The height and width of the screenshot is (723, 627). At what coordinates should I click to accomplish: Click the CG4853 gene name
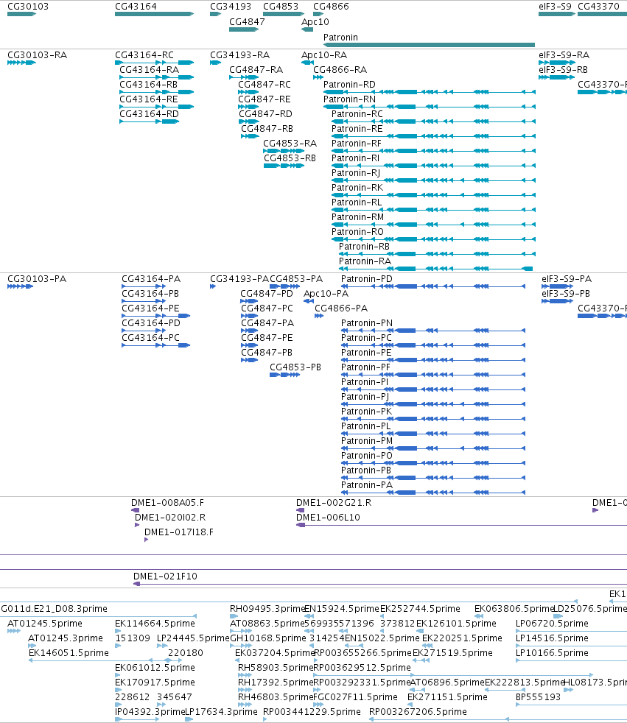pyautogui.click(x=281, y=7)
